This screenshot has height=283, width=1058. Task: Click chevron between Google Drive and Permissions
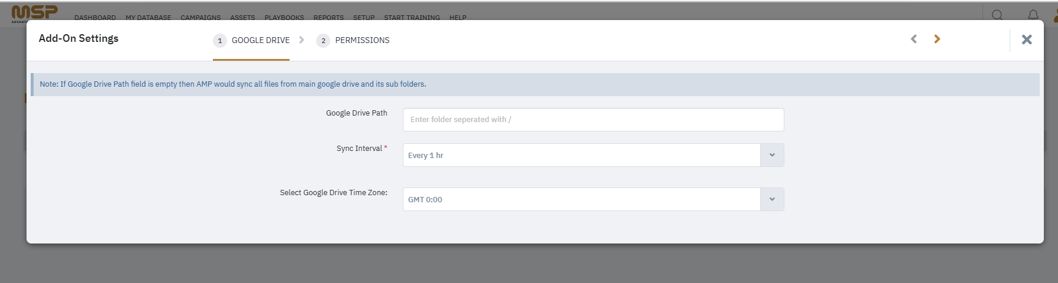[x=301, y=40]
